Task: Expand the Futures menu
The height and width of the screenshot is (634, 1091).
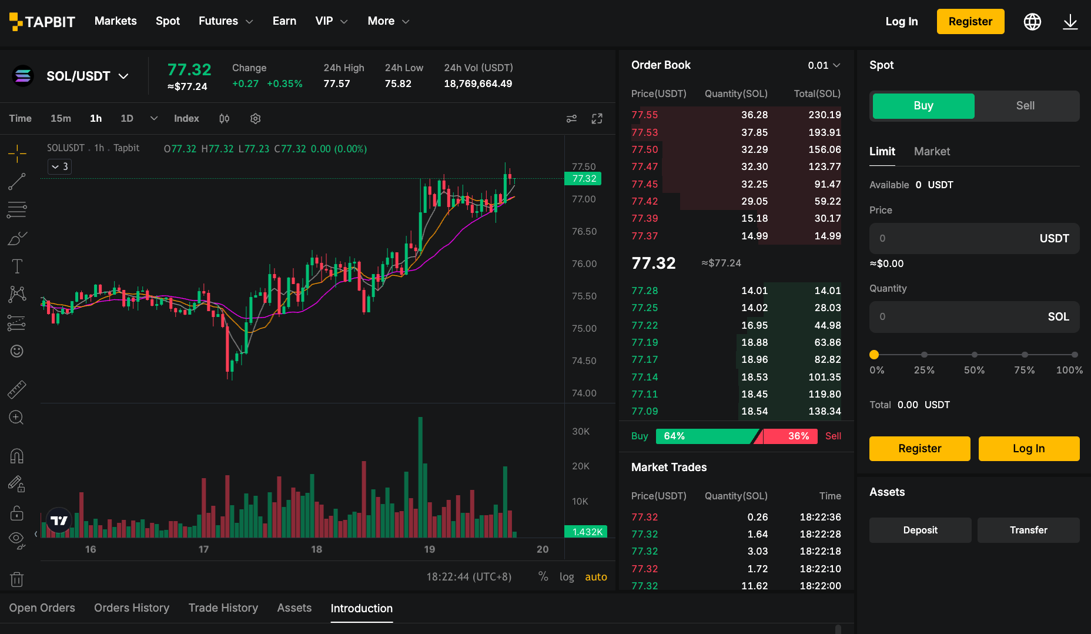Action: pos(226,21)
